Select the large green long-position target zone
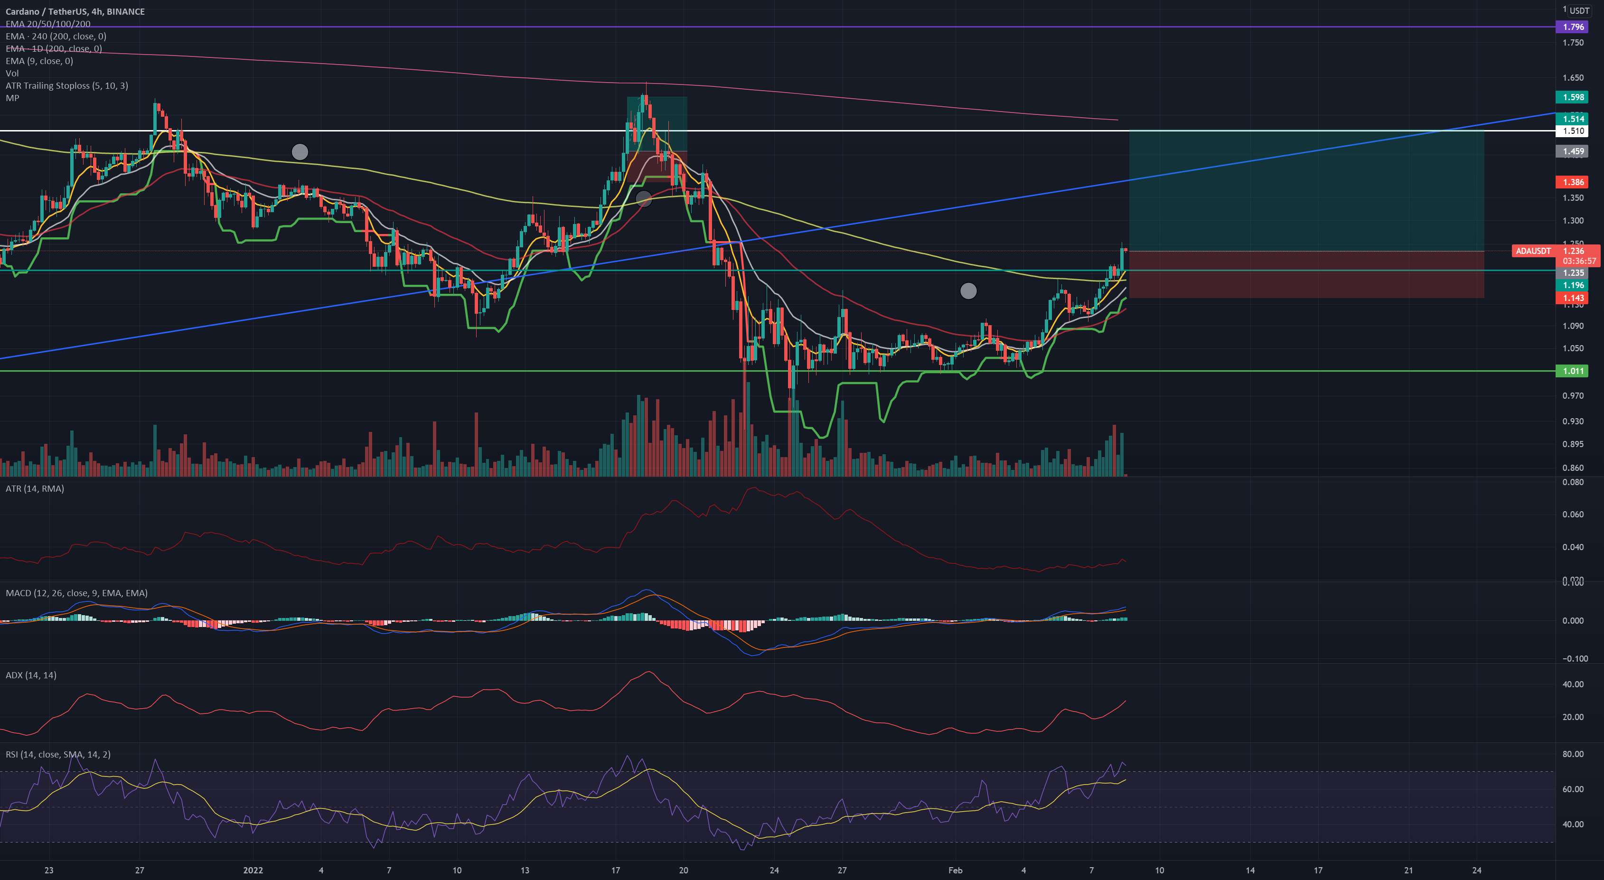This screenshot has width=1604, height=880. point(1306,191)
